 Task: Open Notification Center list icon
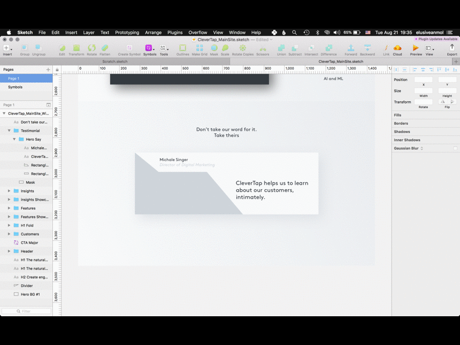tap(450, 33)
